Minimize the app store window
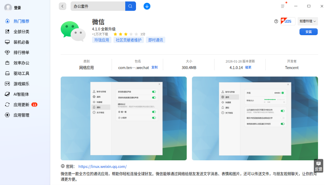The image size is (325, 185). pyautogui.click(x=296, y=6)
